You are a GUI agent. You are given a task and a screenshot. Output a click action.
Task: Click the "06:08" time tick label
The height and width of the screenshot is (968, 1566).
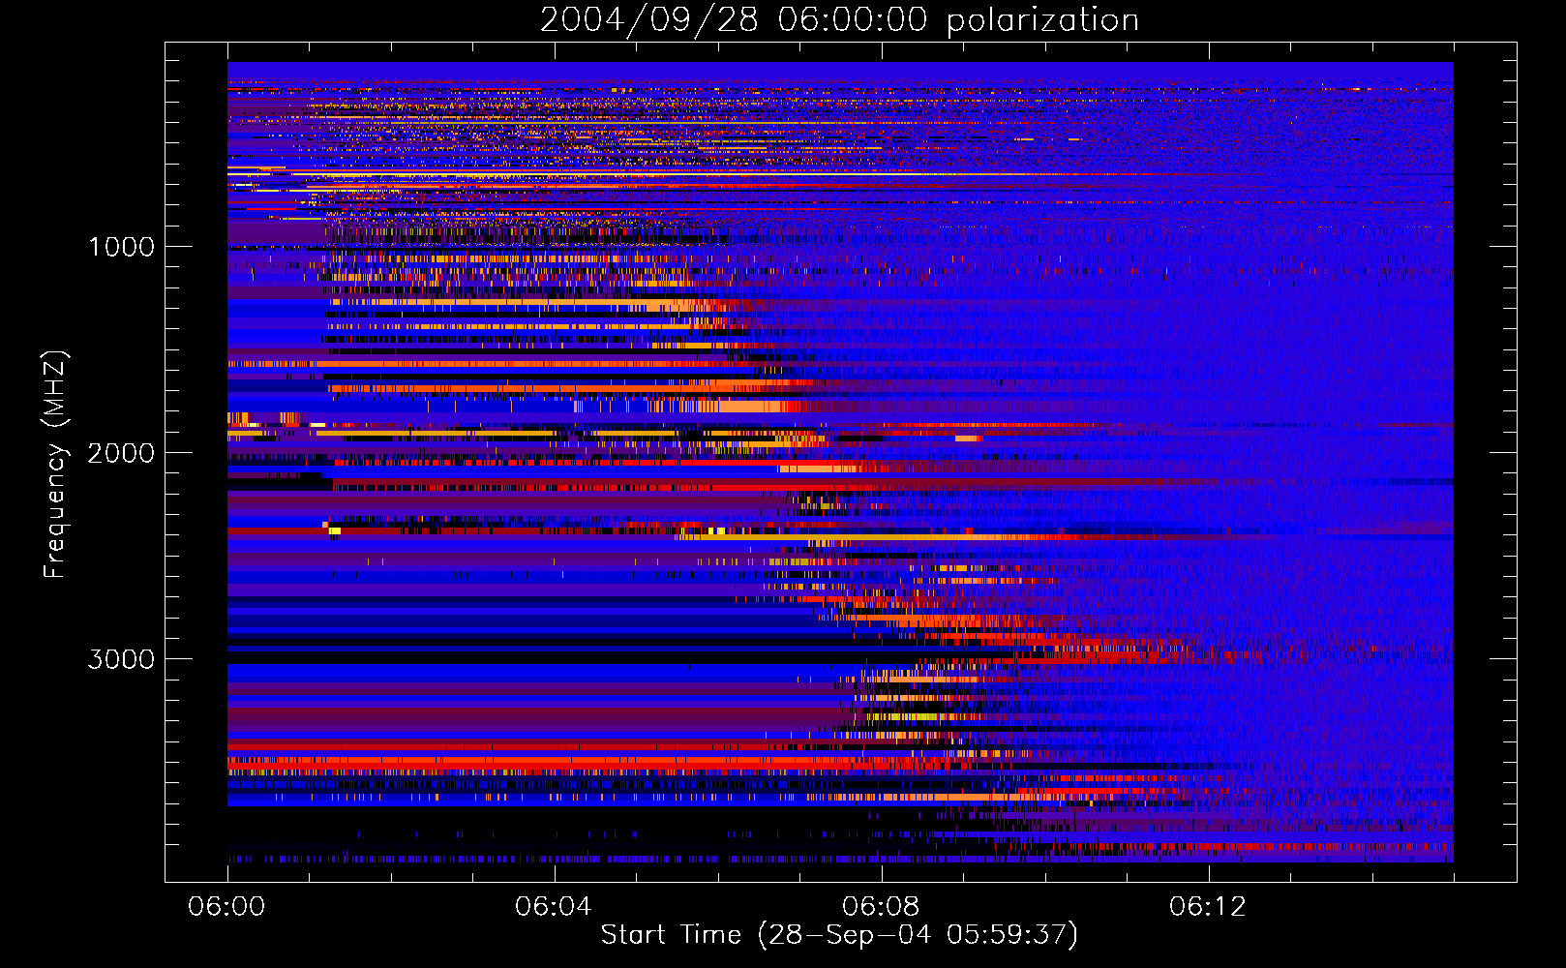click(x=881, y=907)
